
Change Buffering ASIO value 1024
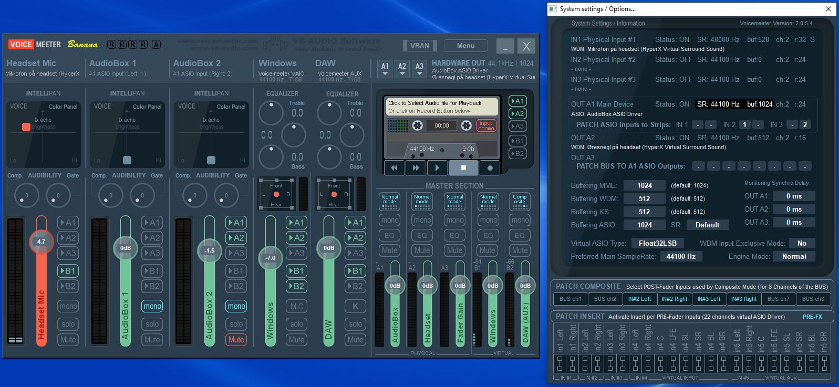tap(645, 225)
